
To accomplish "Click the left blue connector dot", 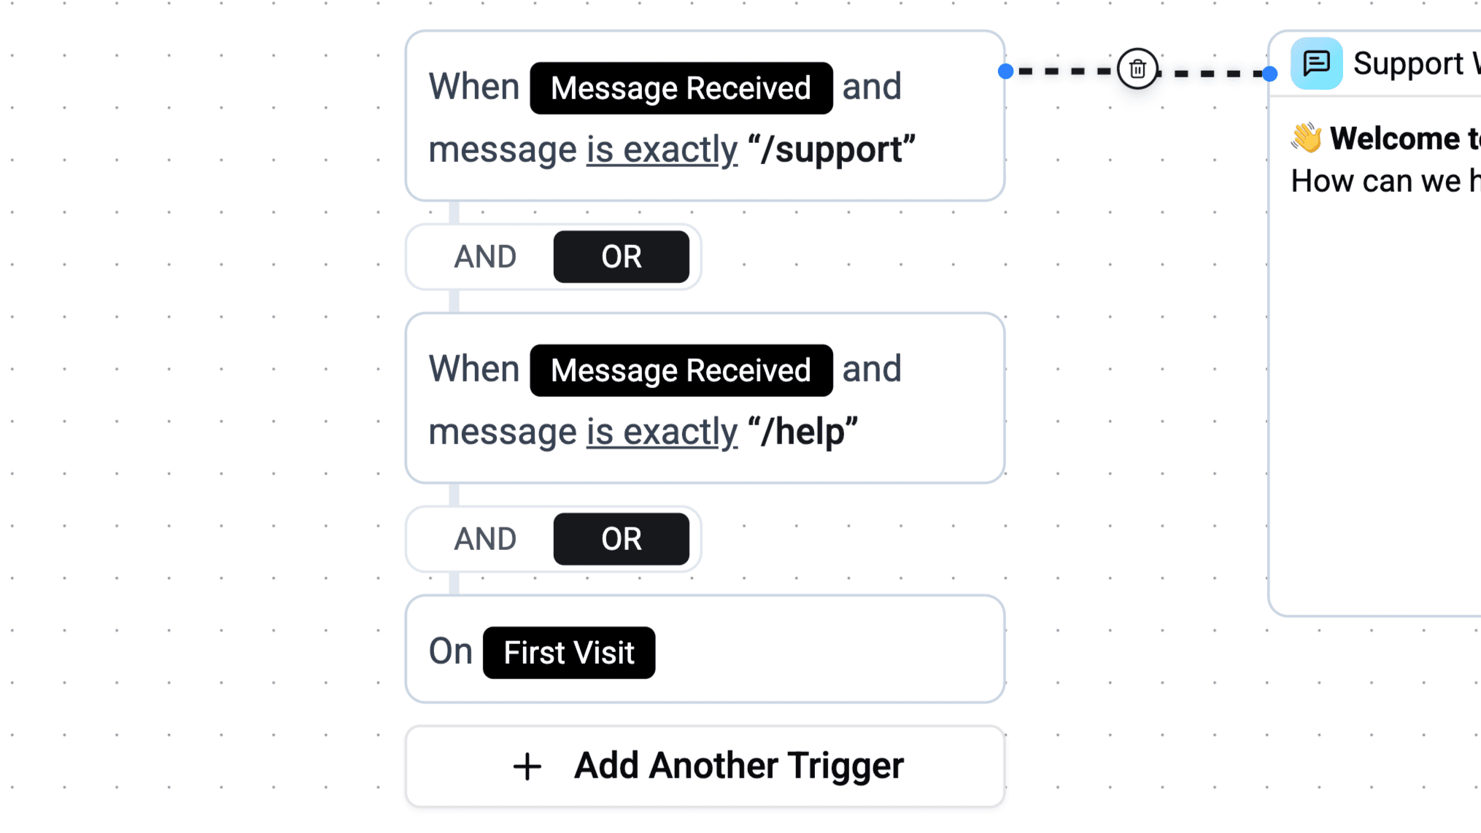I will tap(1005, 71).
